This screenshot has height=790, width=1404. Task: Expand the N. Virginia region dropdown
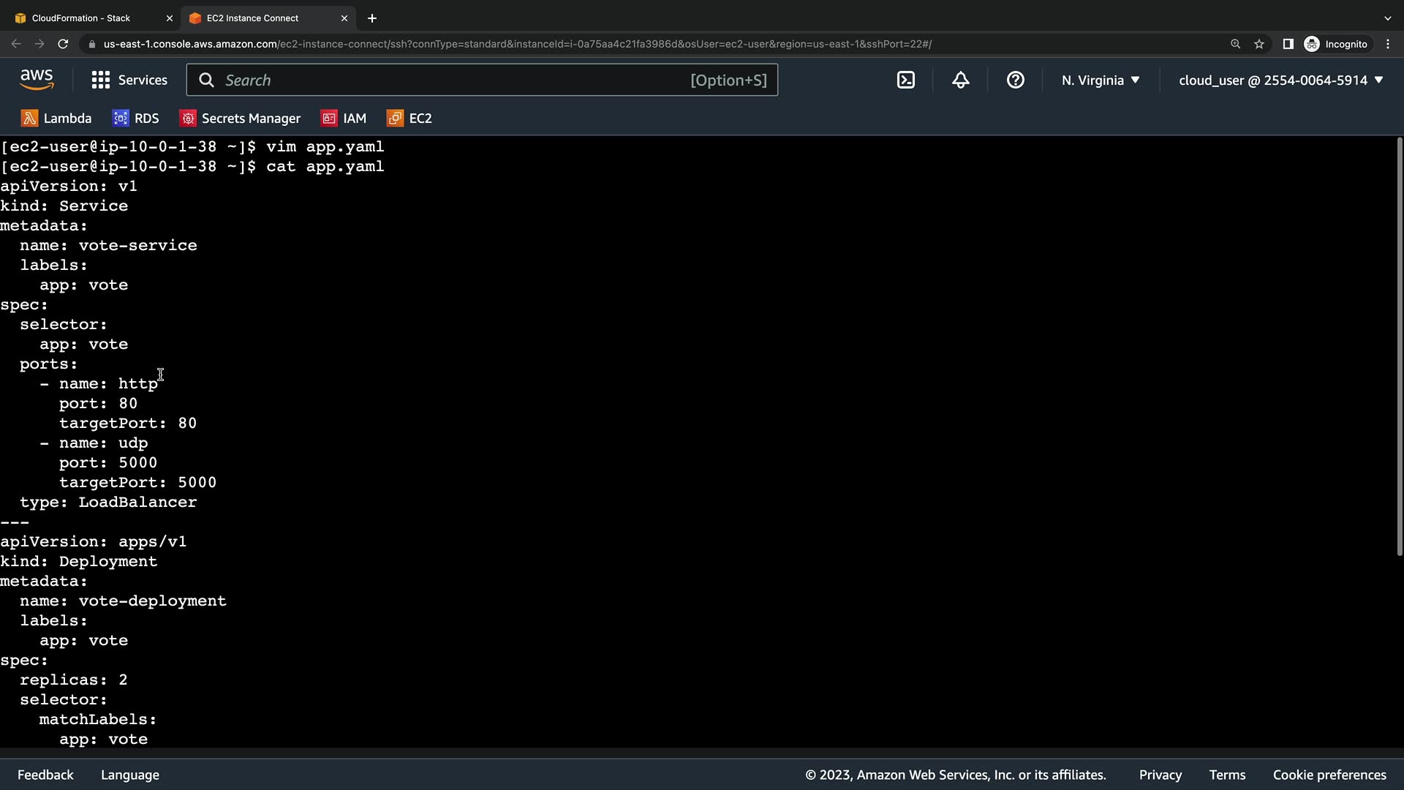coord(1101,80)
